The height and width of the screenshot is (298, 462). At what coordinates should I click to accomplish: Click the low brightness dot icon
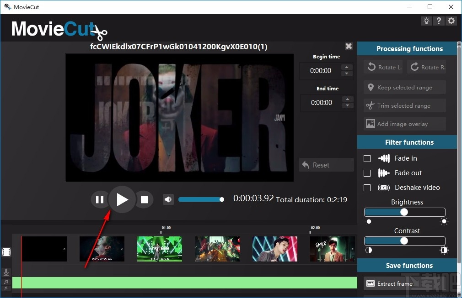tap(369, 222)
